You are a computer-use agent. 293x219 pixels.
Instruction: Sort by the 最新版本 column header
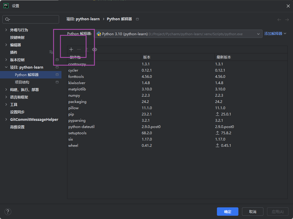click(251, 57)
